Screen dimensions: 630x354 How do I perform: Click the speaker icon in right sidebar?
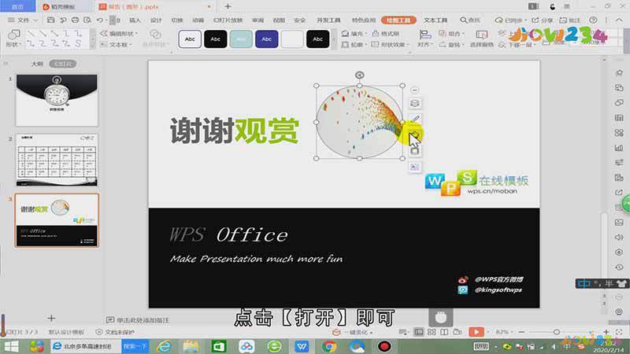pos(619,238)
